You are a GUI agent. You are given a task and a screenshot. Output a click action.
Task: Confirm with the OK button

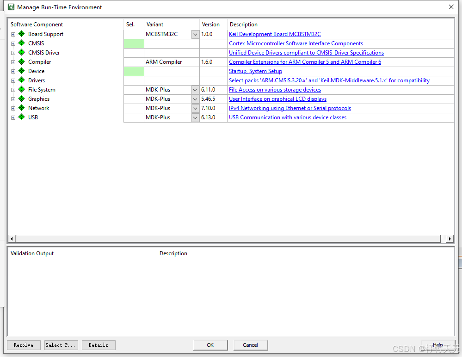click(x=210, y=345)
